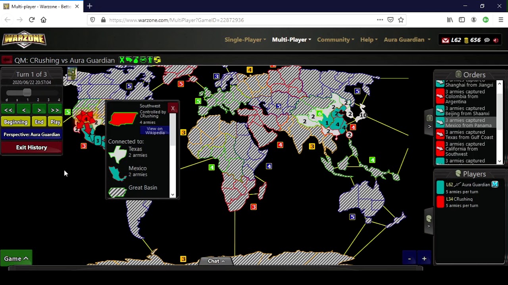Click the Play button
The height and width of the screenshot is (285, 508).
(x=55, y=122)
